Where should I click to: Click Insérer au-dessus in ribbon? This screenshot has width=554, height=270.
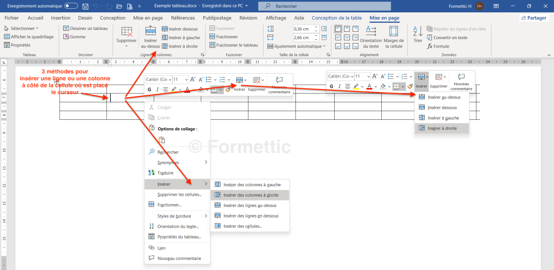coord(151,37)
